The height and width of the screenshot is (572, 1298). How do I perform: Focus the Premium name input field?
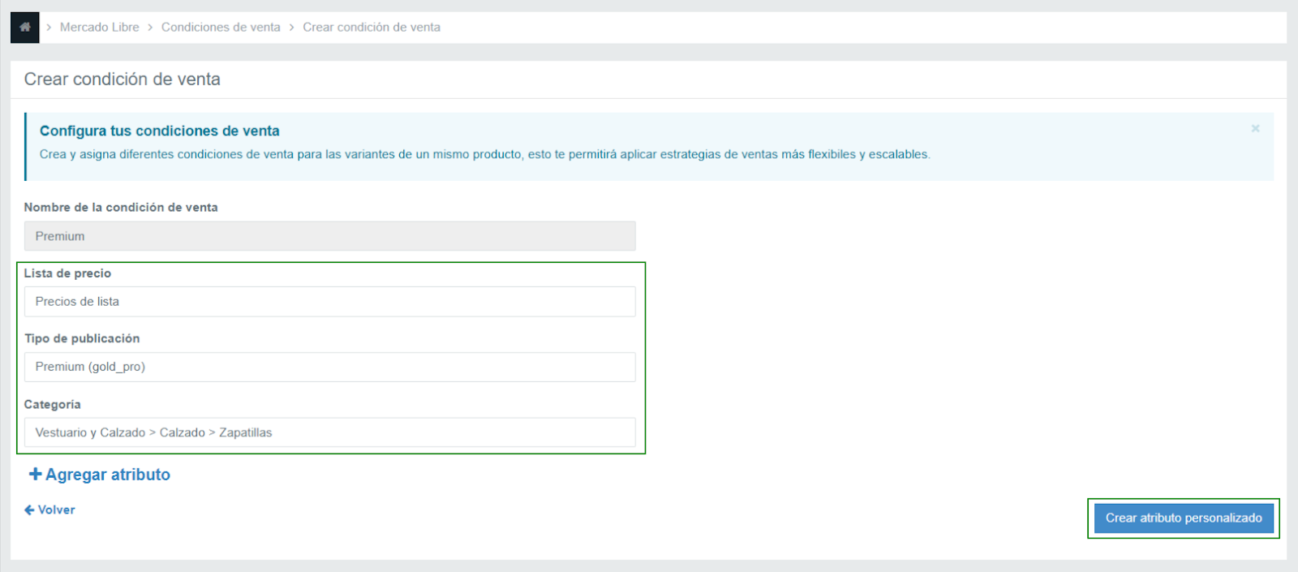[x=329, y=237]
